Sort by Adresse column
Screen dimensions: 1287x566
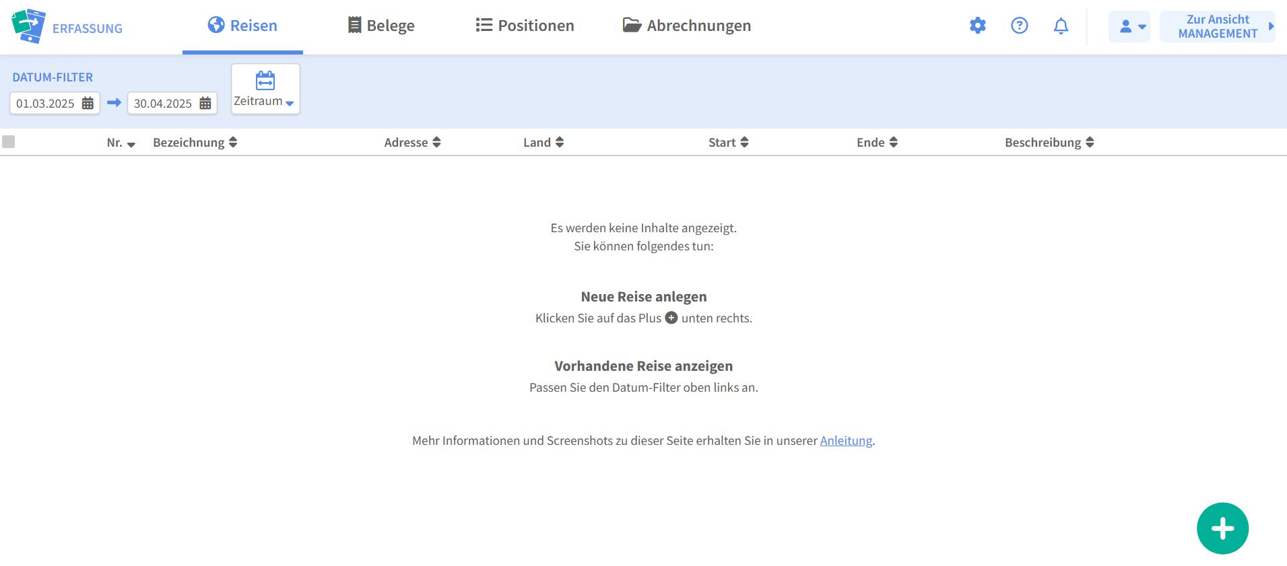click(x=412, y=143)
